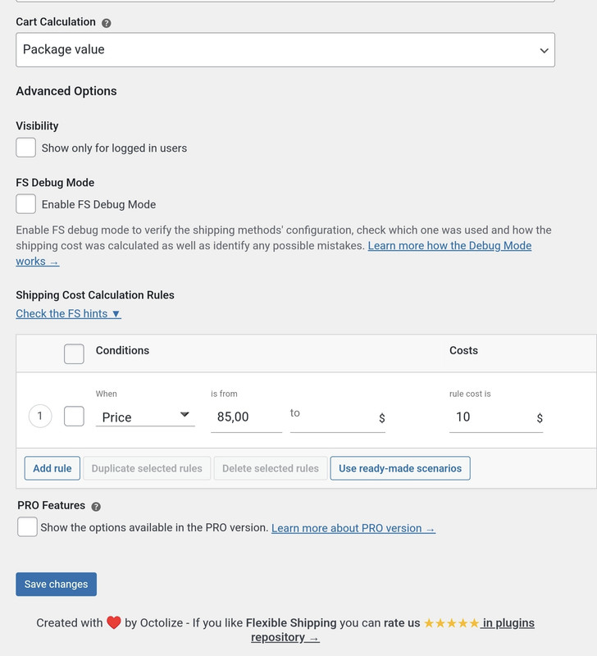Expand Check the FS hints

tap(68, 313)
